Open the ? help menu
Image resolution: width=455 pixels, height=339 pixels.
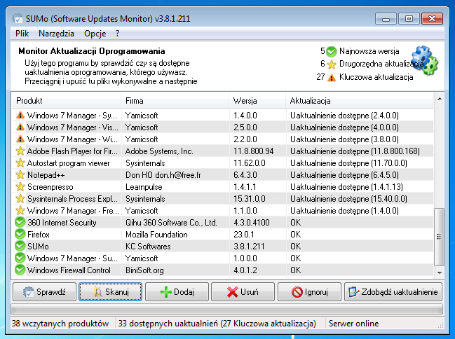117,34
